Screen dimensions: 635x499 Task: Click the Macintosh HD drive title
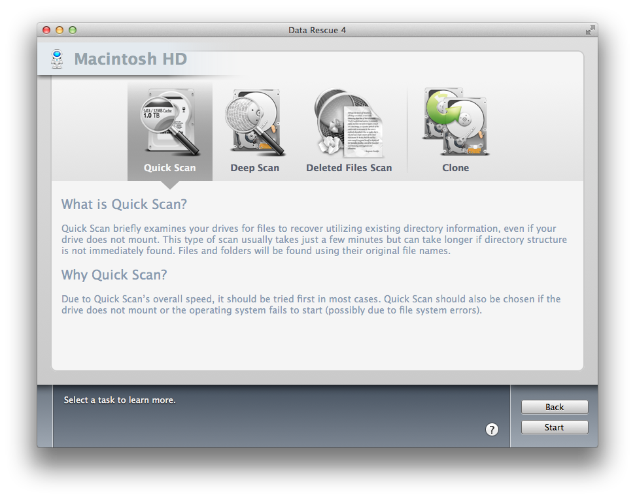point(130,59)
